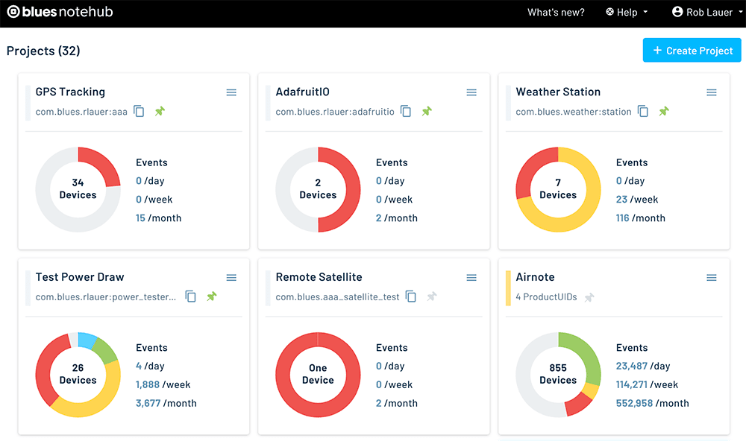Image resolution: width=746 pixels, height=441 pixels.
Task: Click the 4 ProductUIDs label on Airnote
Action: [x=546, y=297]
